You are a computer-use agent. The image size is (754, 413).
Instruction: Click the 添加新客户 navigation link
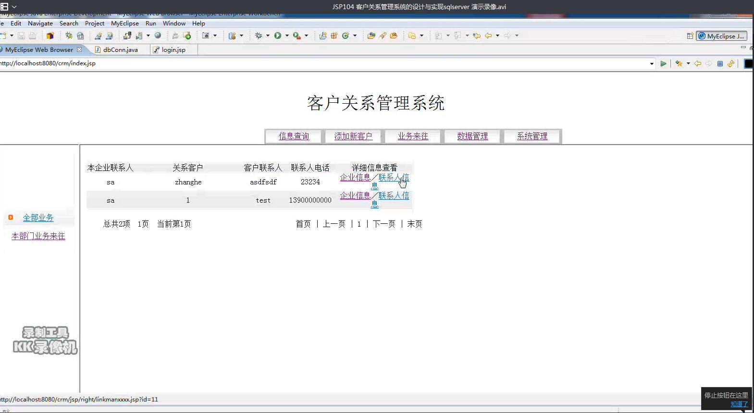(x=353, y=136)
